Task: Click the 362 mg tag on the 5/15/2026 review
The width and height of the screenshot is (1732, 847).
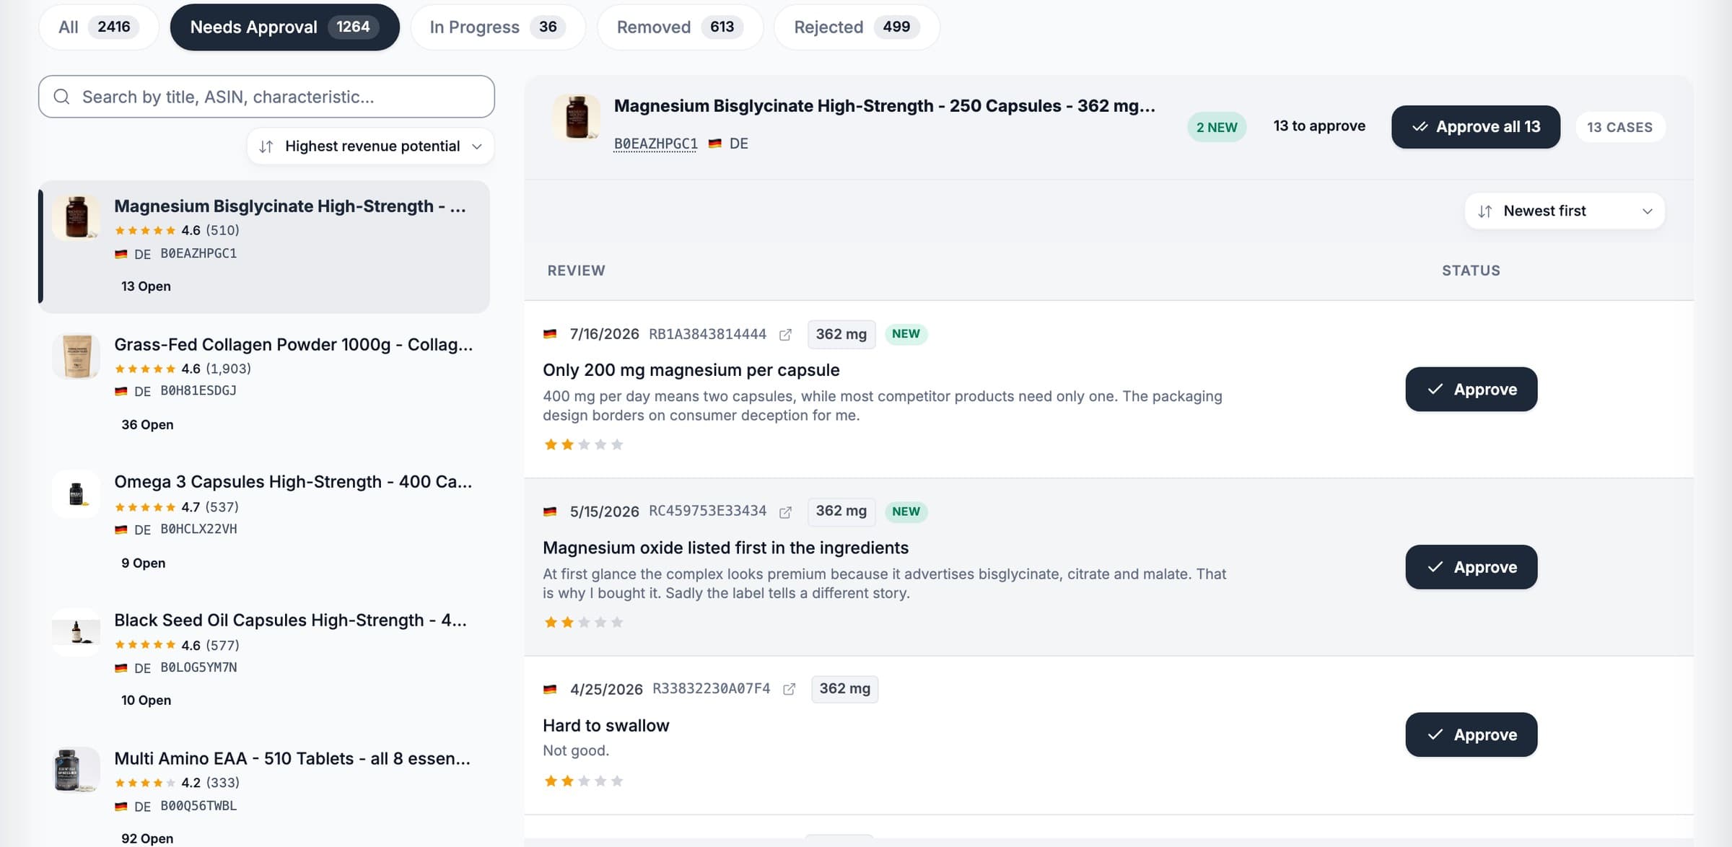Action: pyautogui.click(x=841, y=512)
